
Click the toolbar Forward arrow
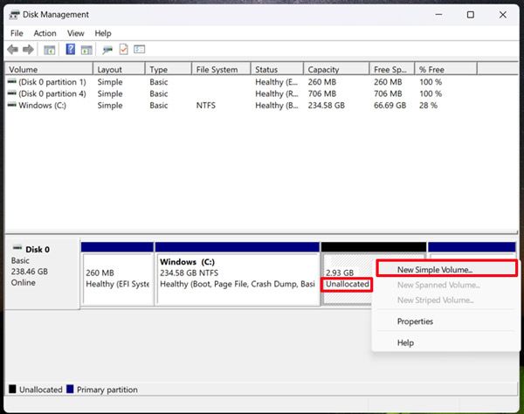(28, 50)
